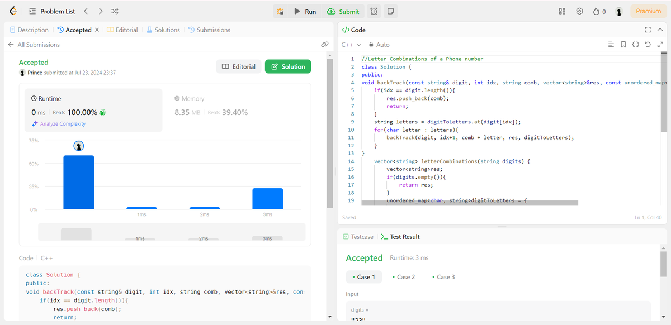Collapse the Code panel chevron

[660, 30]
